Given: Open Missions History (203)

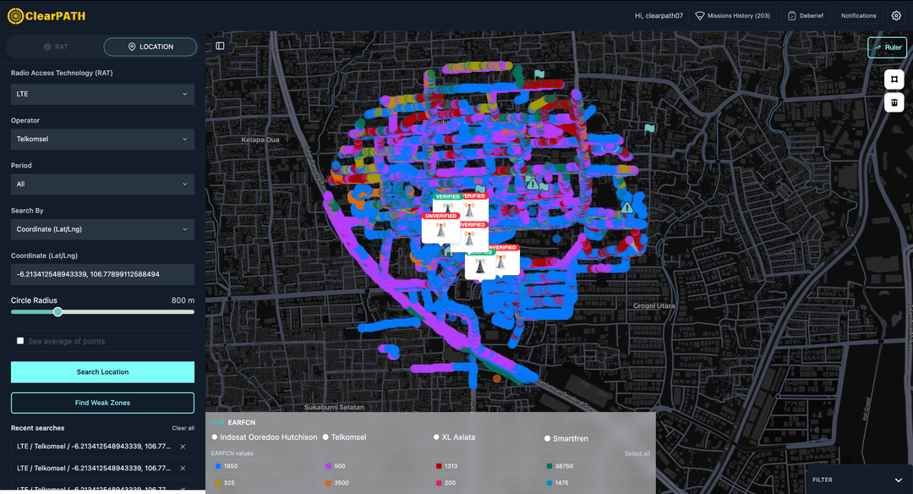Looking at the screenshot, I should (x=733, y=16).
